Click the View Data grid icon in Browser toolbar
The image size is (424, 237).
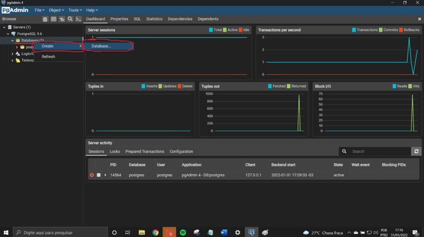(x=54, y=19)
